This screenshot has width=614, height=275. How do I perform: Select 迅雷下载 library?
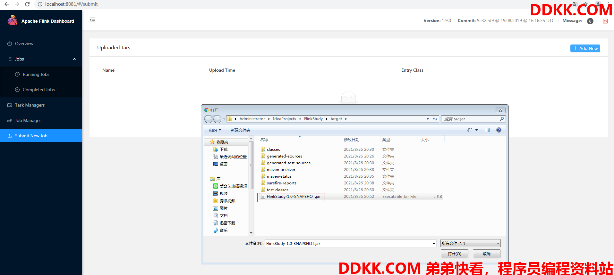(227, 223)
